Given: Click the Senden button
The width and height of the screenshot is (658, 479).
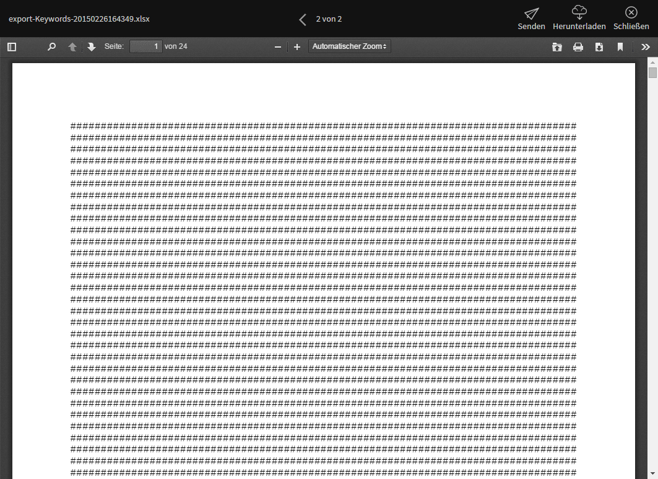Looking at the screenshot, I should pos(531,19).
